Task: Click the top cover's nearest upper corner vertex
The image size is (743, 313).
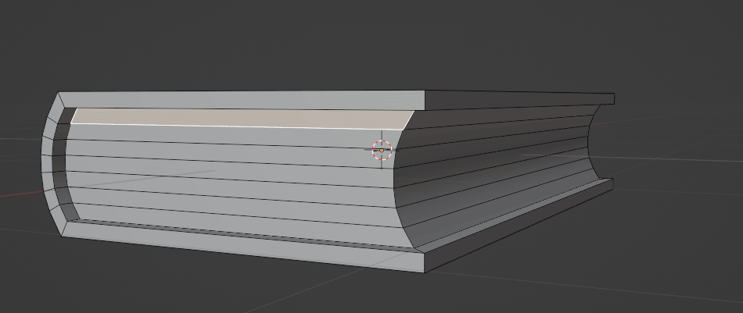Action: (425, 91)
